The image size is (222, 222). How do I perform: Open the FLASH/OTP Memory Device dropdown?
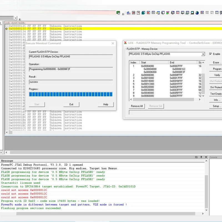coord(203,54)
